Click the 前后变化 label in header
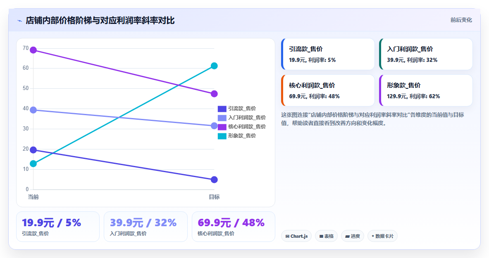This screenshot has width=489, height=258. coord(461,20)
